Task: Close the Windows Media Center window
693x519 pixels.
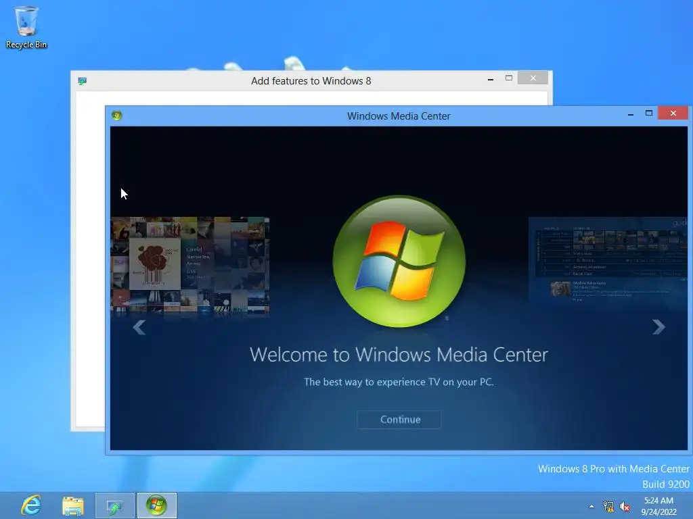Action: [673, 114]
